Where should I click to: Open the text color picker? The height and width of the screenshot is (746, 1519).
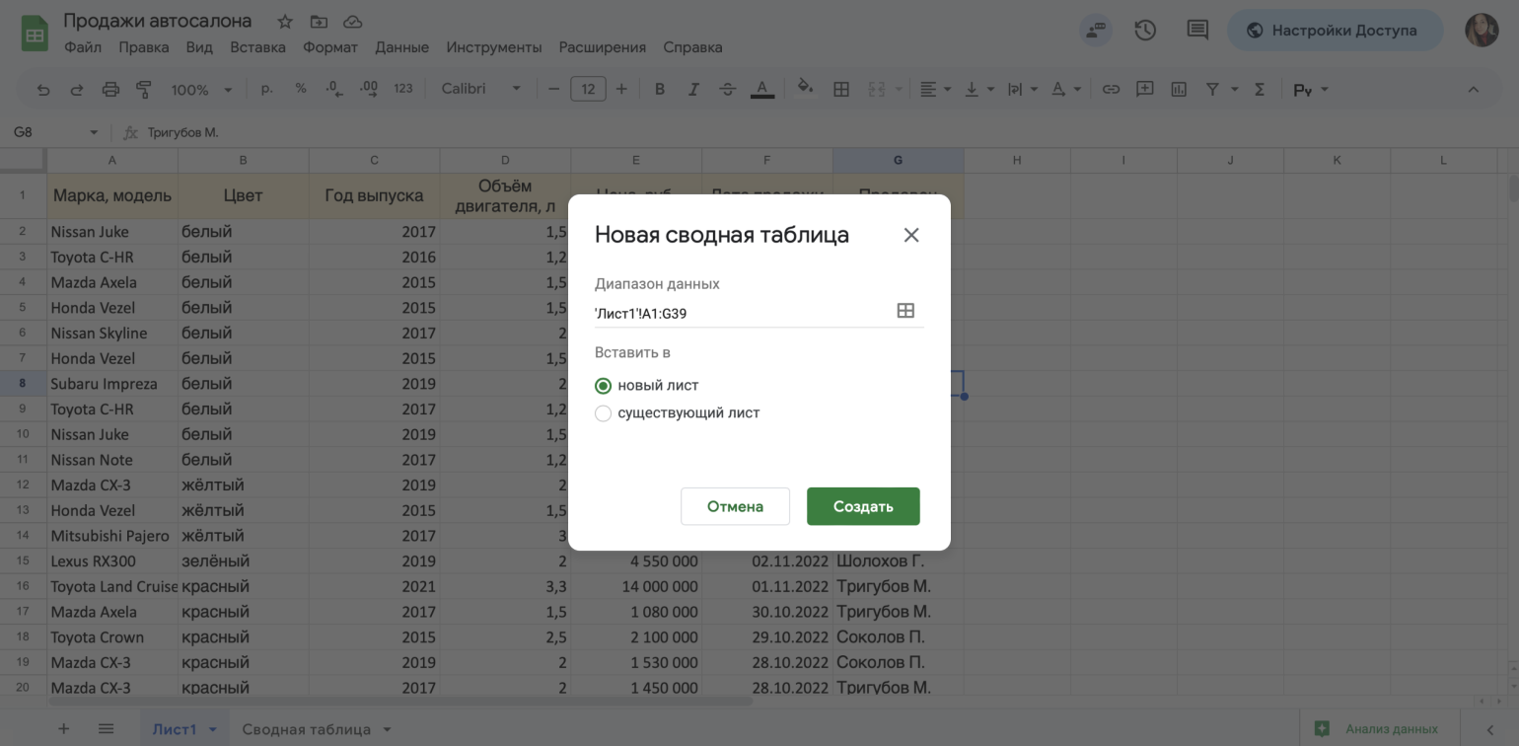tap(761, 90)
